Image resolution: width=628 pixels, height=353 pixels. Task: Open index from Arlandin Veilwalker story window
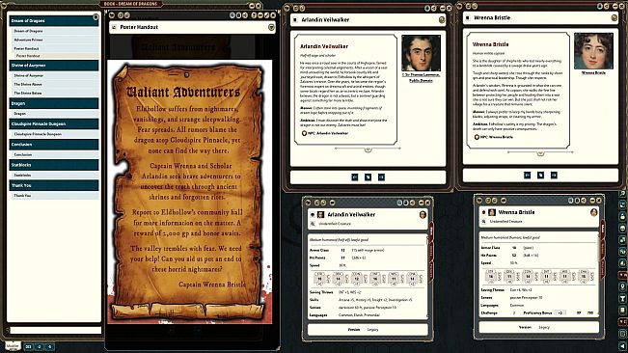click(x=368, y=177)
